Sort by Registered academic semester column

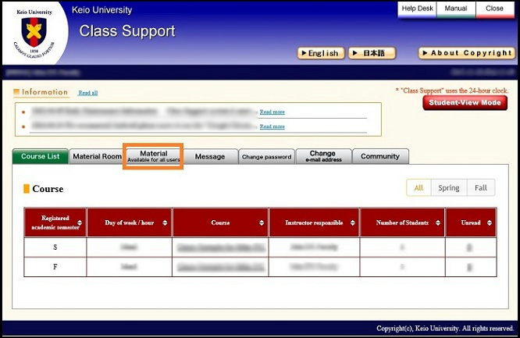(79, 223)
